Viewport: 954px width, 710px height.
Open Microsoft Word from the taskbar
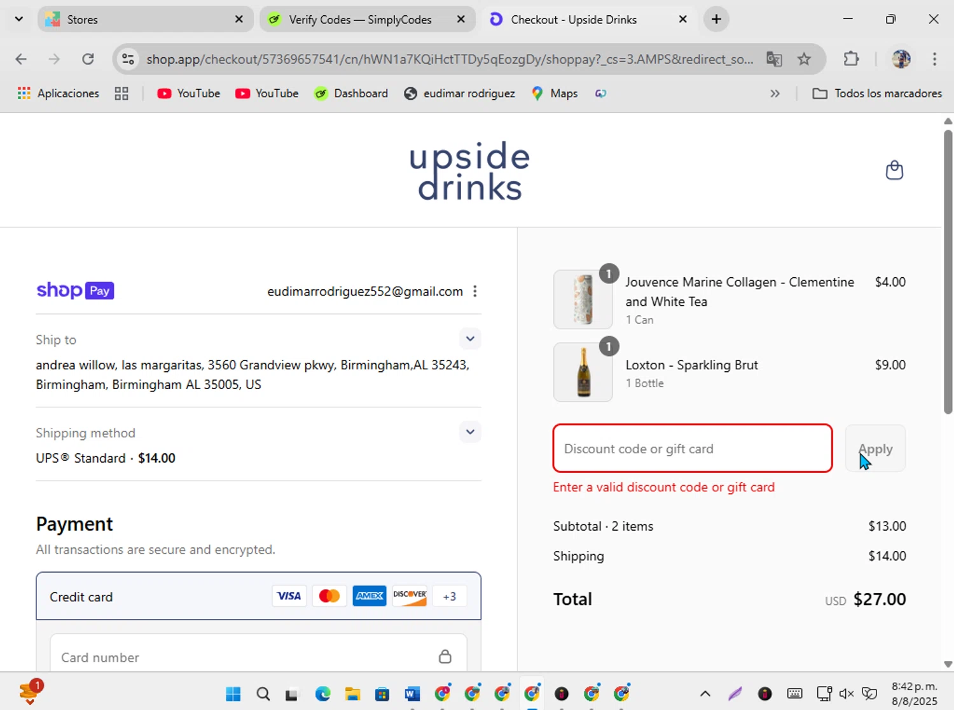[412, 693]
